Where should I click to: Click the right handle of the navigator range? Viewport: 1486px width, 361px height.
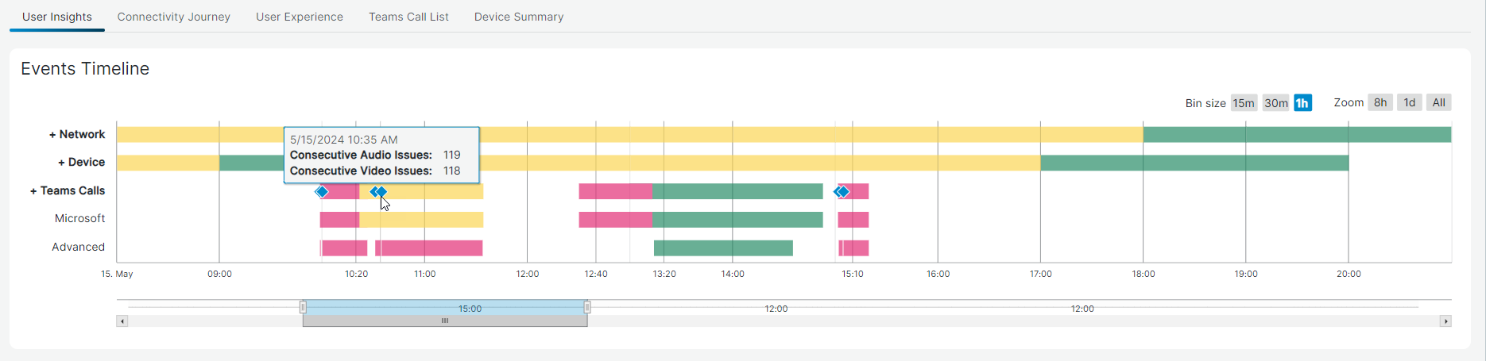pos(587,307)
